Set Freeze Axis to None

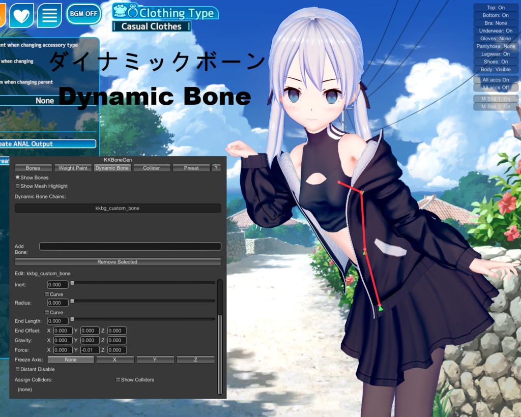point(71,360)
